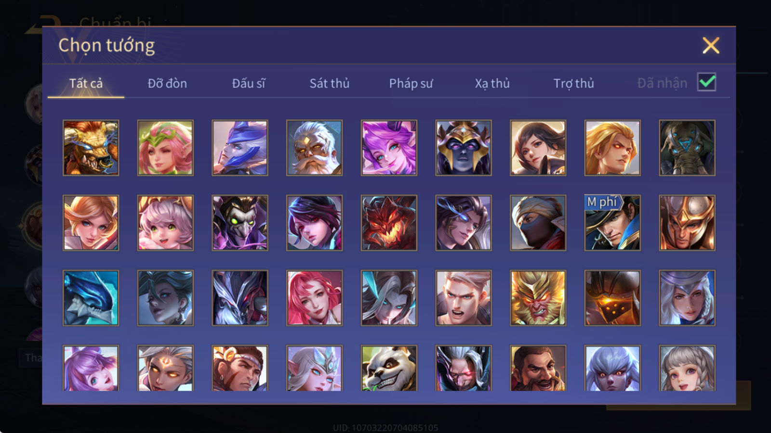
Task: Open the Đấu sĩ tab
Action: pos(248,83)
